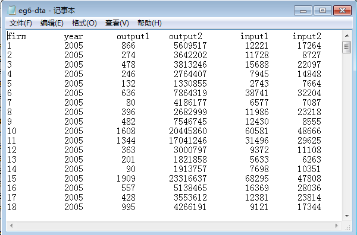Click the value 1821858
The image size is (357, 235).
[x=190, y=160]
